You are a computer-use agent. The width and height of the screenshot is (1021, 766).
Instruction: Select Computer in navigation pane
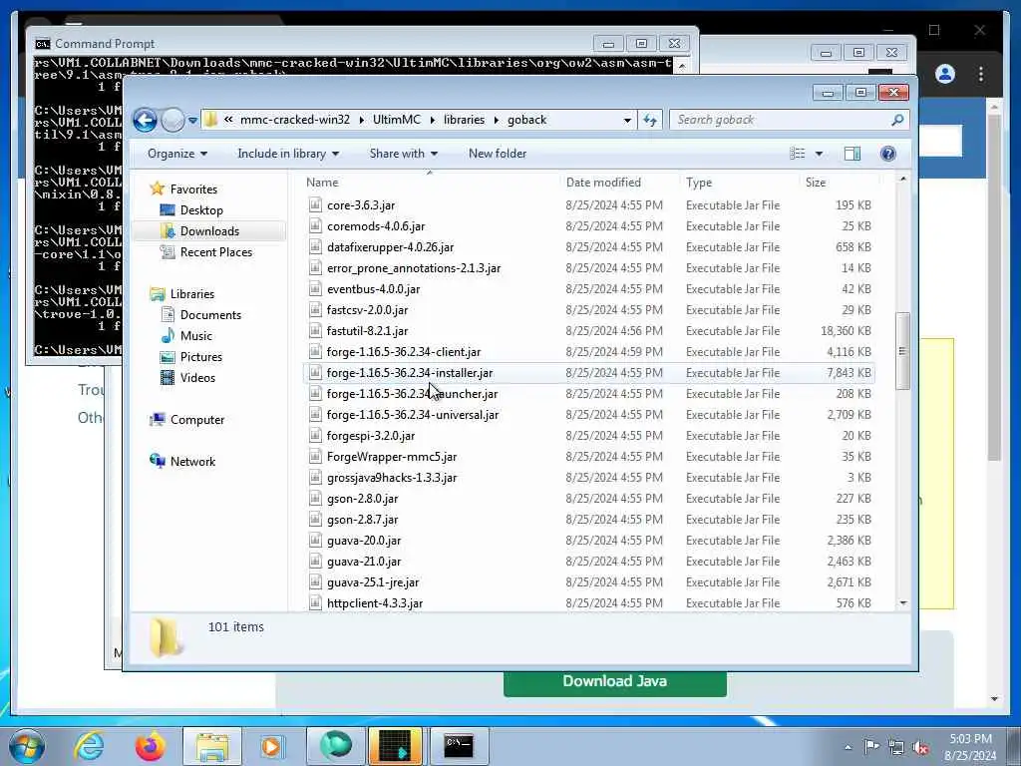click(197, 420)
